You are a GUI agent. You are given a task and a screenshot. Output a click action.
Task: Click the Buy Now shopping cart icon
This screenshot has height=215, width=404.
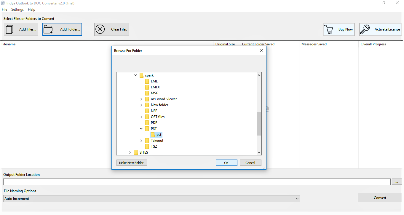point(328,29)
